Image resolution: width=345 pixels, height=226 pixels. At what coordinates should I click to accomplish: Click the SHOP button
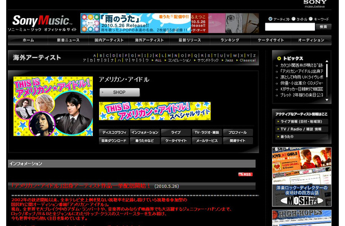click(x=119, y=92)
